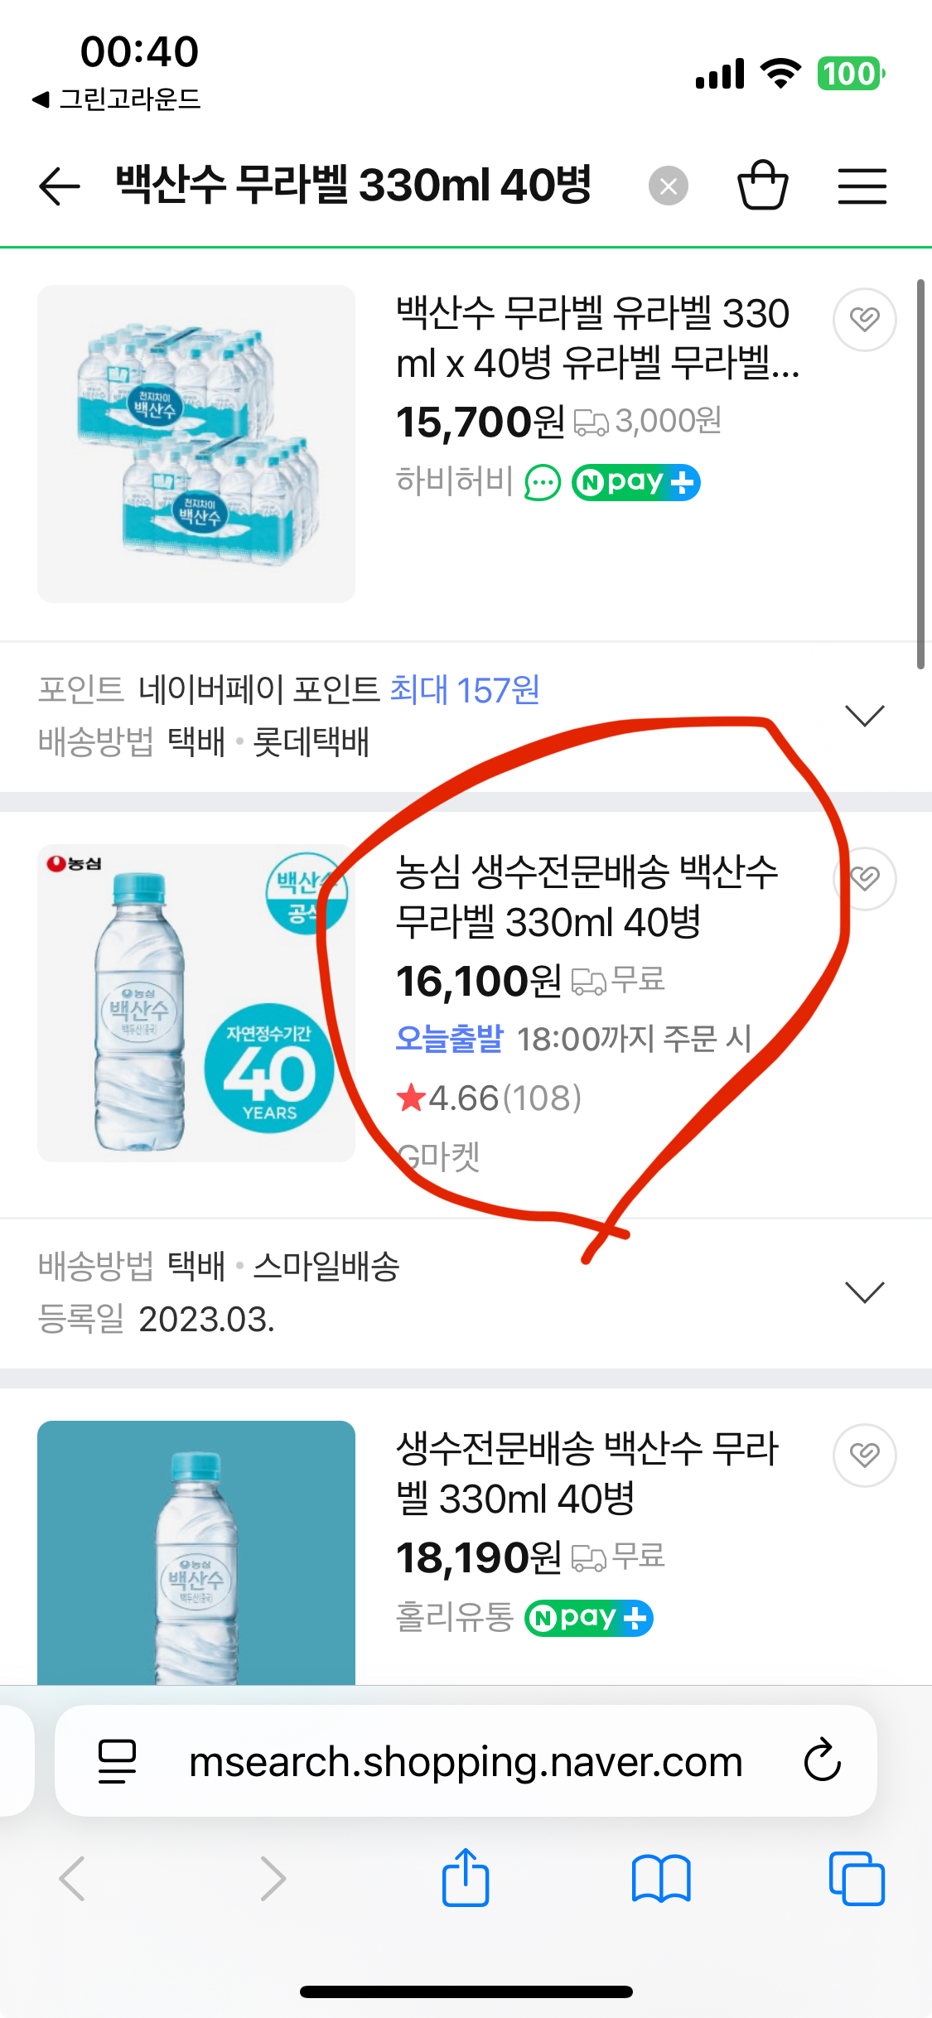The width and height of the screenshot is (932, 2018).
Task: Toggle wishlist heart for the 16,100원 농심 item
Action: [x=864, y=879]
